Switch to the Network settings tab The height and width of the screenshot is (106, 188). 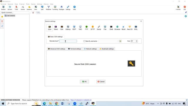(x=90, y=49)
